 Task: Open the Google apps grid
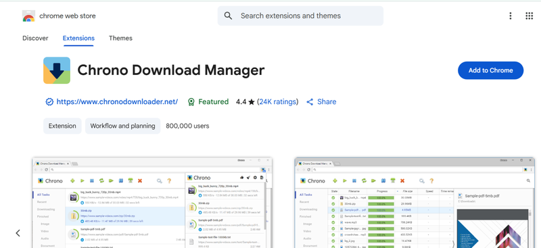(529, 16)
